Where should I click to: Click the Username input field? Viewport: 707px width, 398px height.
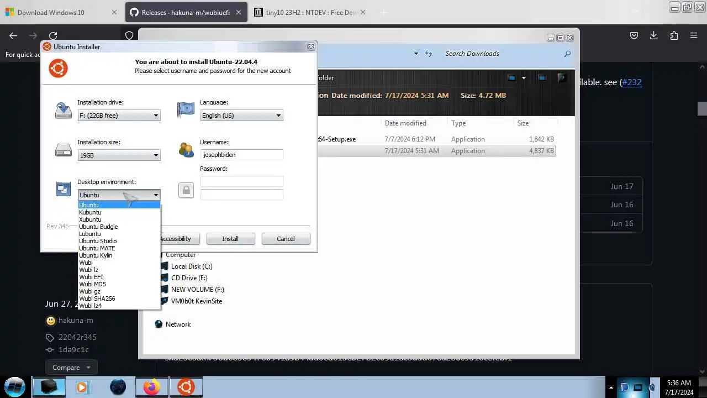pyautogui.click(x=241, y=155)
